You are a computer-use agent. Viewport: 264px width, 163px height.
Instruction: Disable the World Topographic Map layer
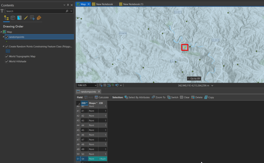tap(6, 56)
